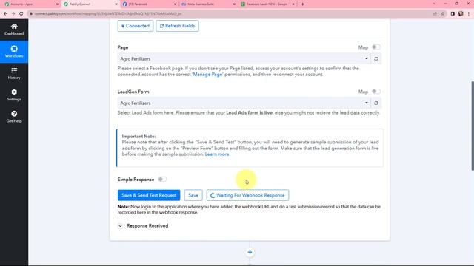Viewport: 474px width, 266px height.
Task: Open the LeadGen Form dropdown
Action: pos(244,103)
